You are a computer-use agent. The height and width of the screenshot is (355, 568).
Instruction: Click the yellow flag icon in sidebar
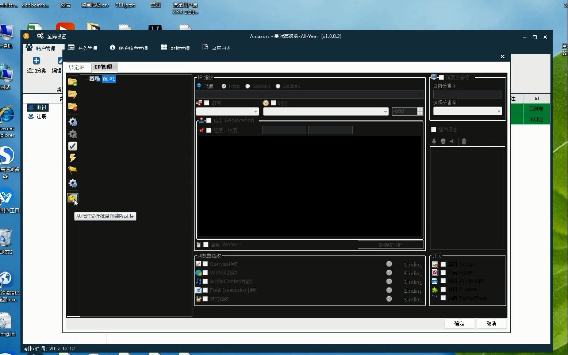pyautogui.click(x=72, y=170)
